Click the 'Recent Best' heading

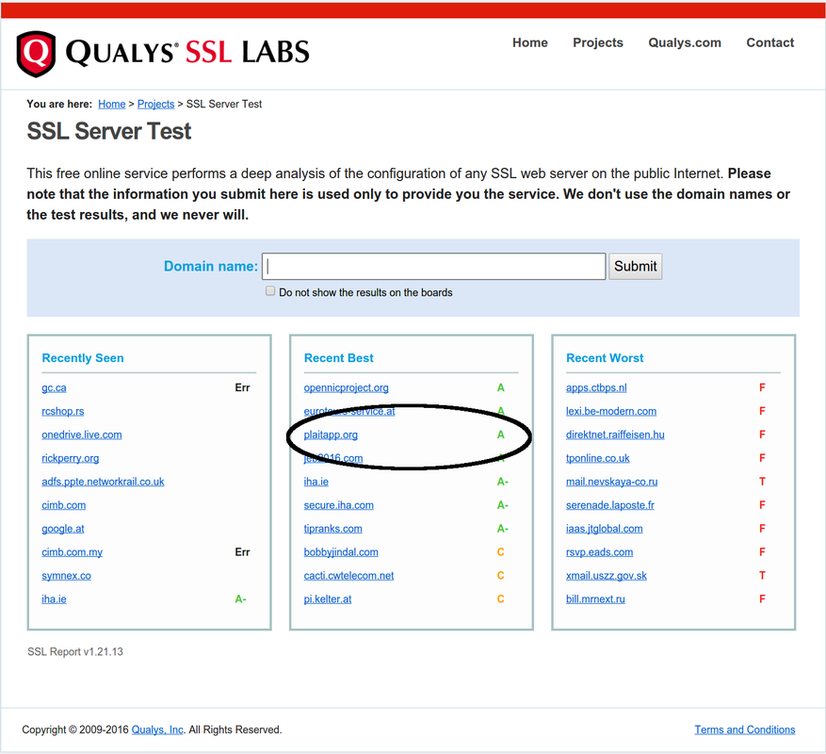[339, 358]
